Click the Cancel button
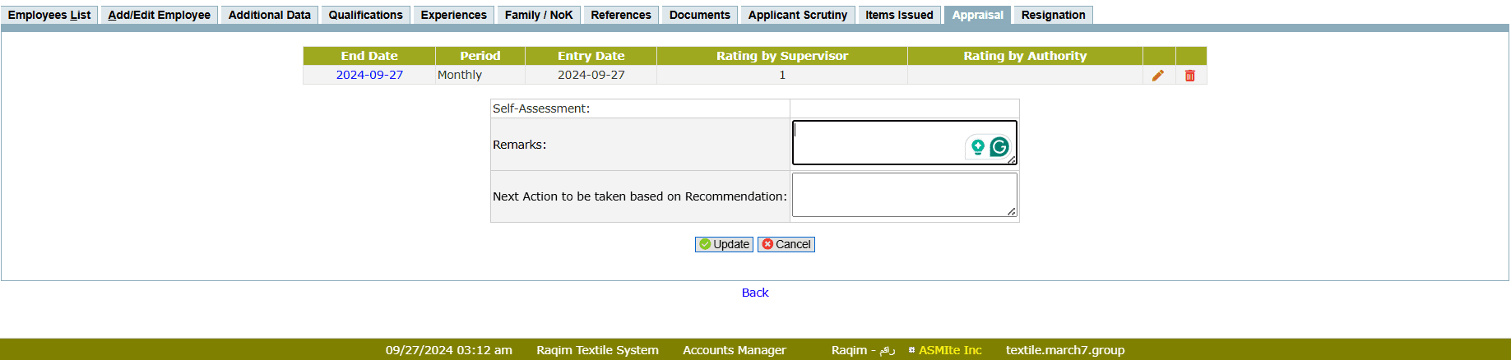 [786, 244]
